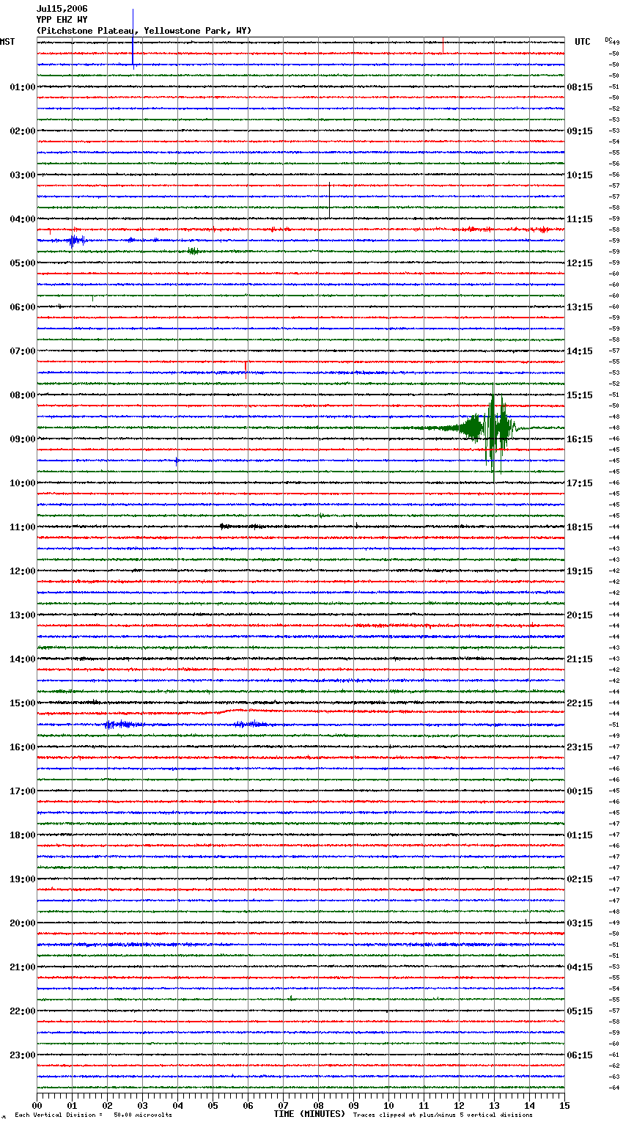Image resolution: width=623 pixels, height=1125 pixels.
Task: Click the "18:00" MST time label
Action: 23,835
